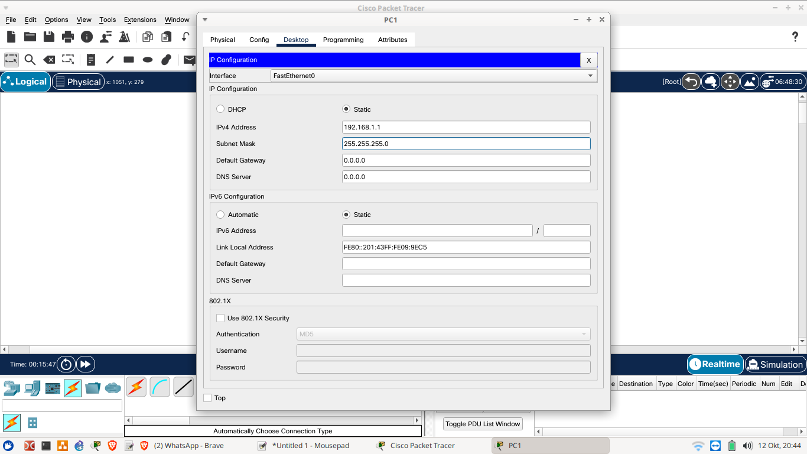Choose IPv6 Automatic radio button
This screenshot has width=807, height=454.
point(220,215)
